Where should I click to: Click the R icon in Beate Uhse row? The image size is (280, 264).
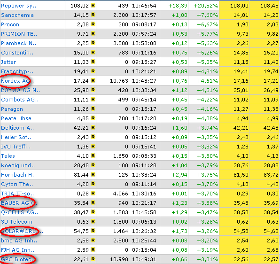click(93, 118)
